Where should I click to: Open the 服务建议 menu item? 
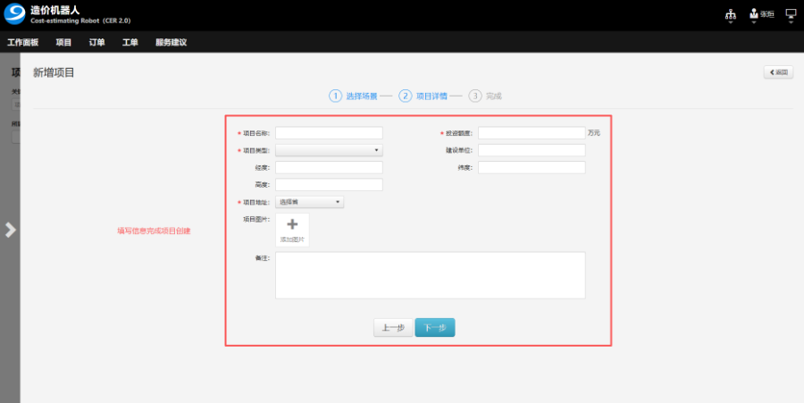(x=171, y=42)
